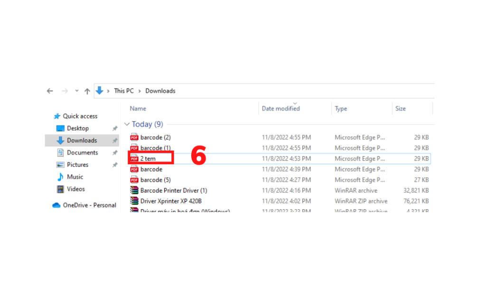This screenshot has height=307, width=486.
Task: Click the pin icon beside Pictures
Action: point(115,165)
